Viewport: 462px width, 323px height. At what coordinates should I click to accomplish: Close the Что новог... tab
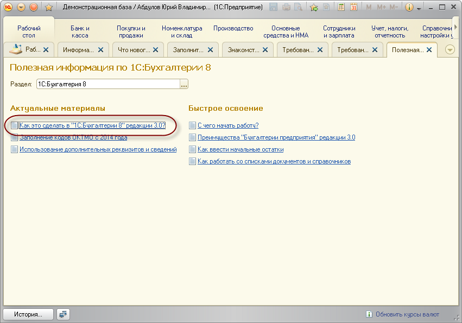pyautogui.click(x=156, y=50)
